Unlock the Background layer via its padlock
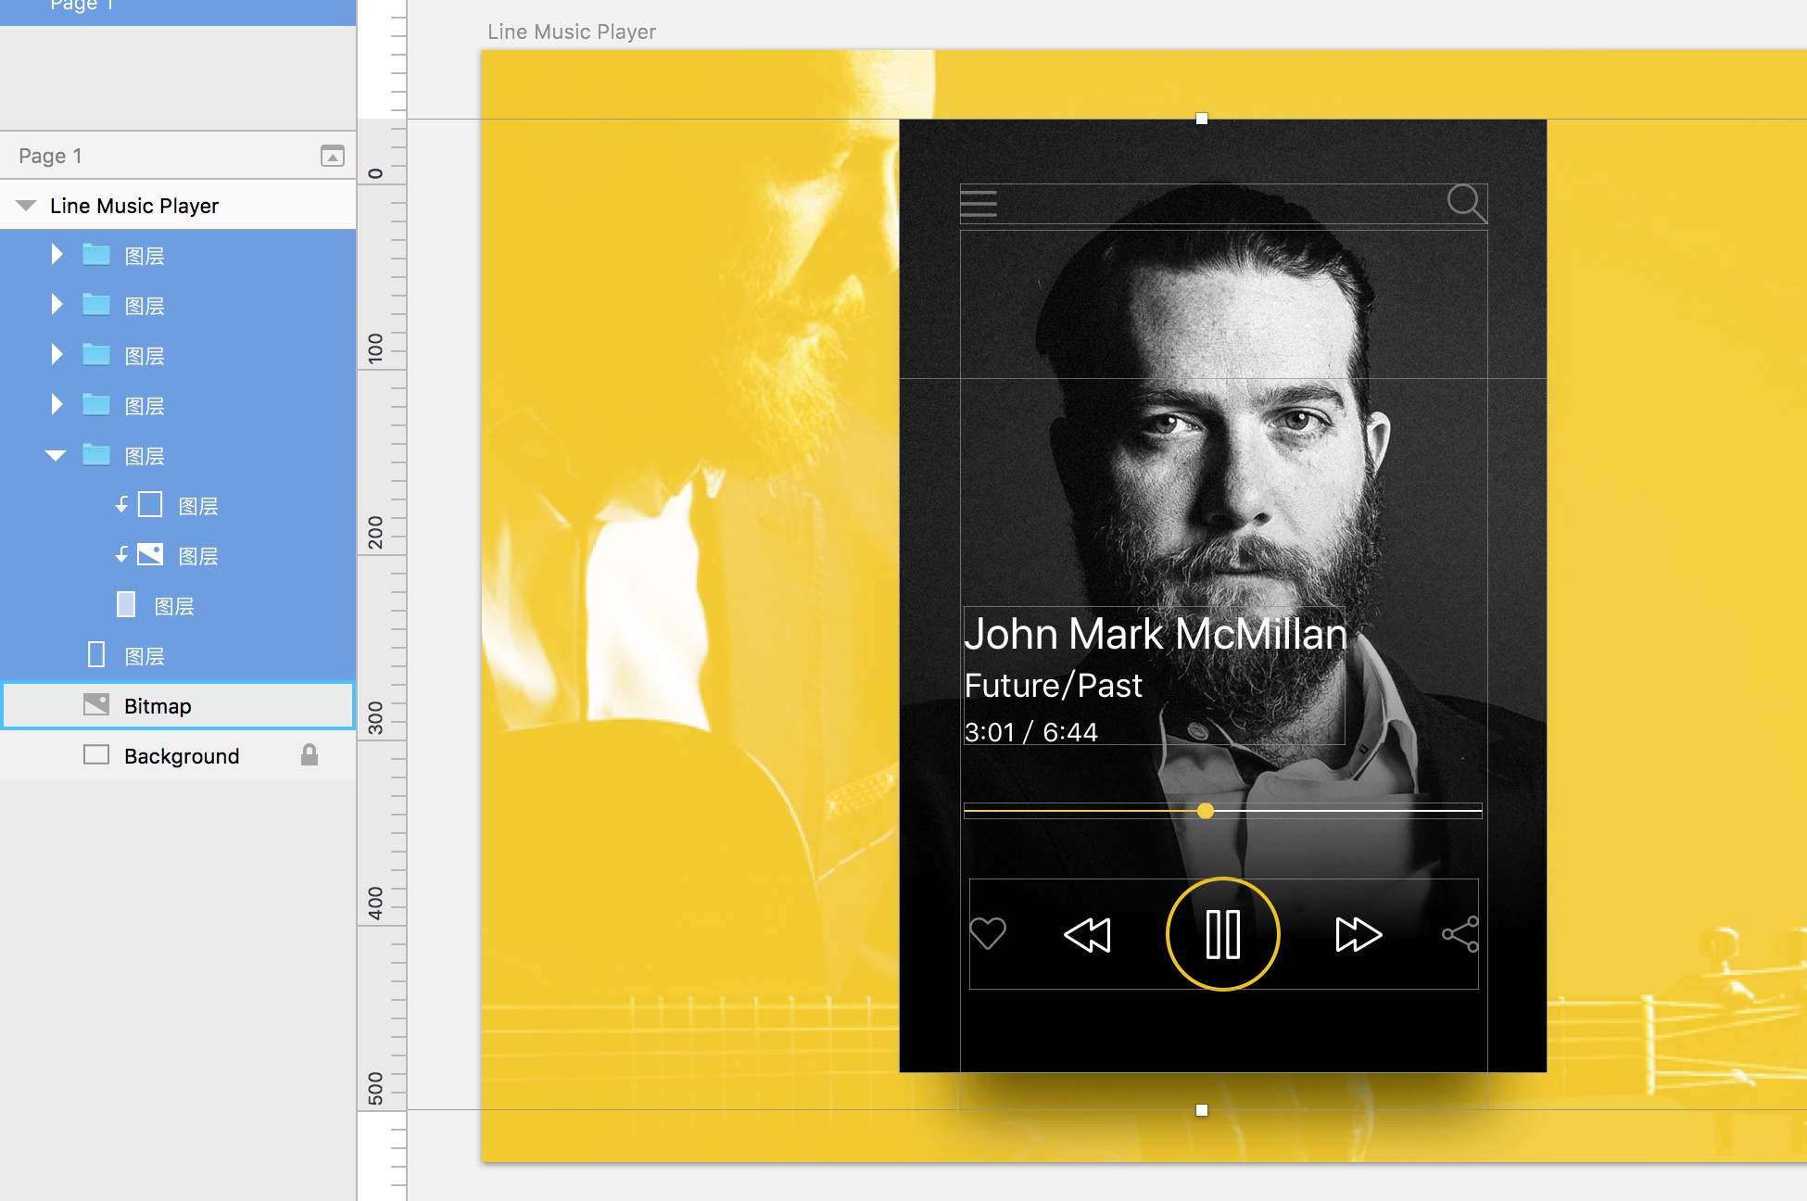Viewport: 1807px width, 1201px height. pos(310,755)
